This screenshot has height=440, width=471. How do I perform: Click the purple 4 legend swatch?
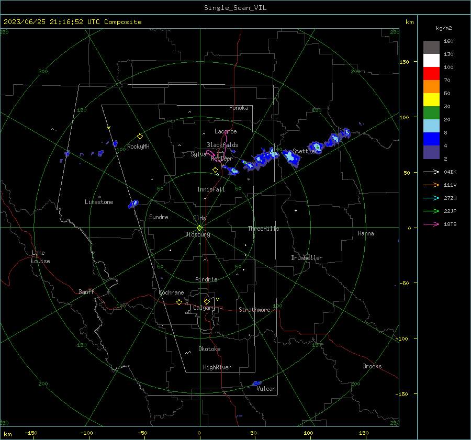(x=431, y=152)
